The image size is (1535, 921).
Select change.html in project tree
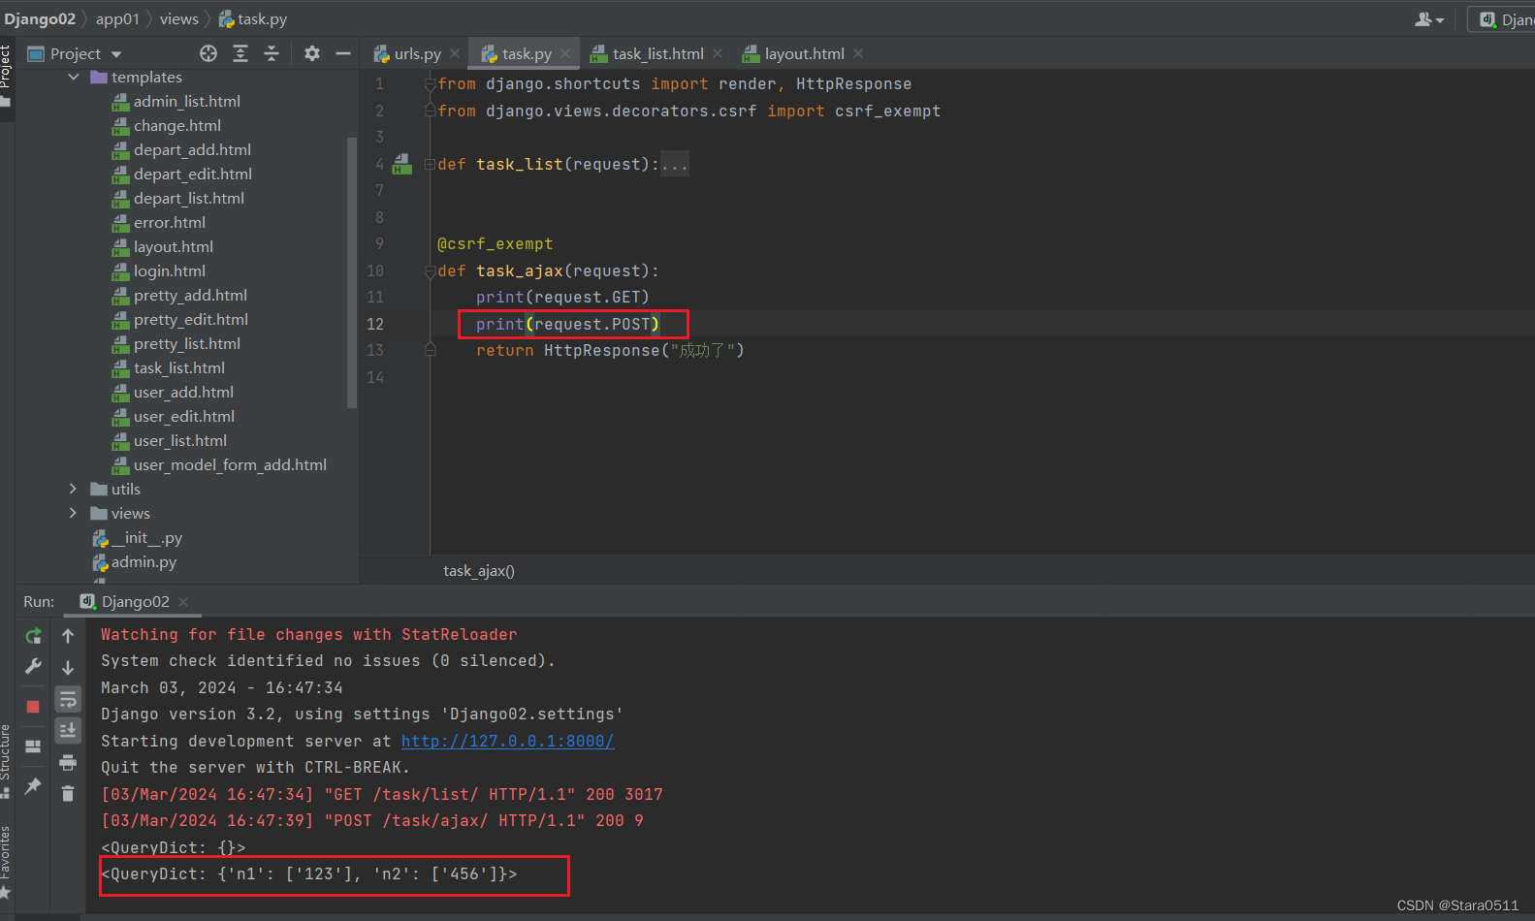(x=166, y=125)
